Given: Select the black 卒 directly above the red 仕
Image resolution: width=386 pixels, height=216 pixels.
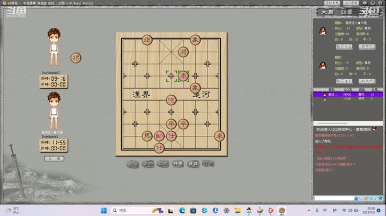Looking at the screenshot, I should tap(171, 124).
